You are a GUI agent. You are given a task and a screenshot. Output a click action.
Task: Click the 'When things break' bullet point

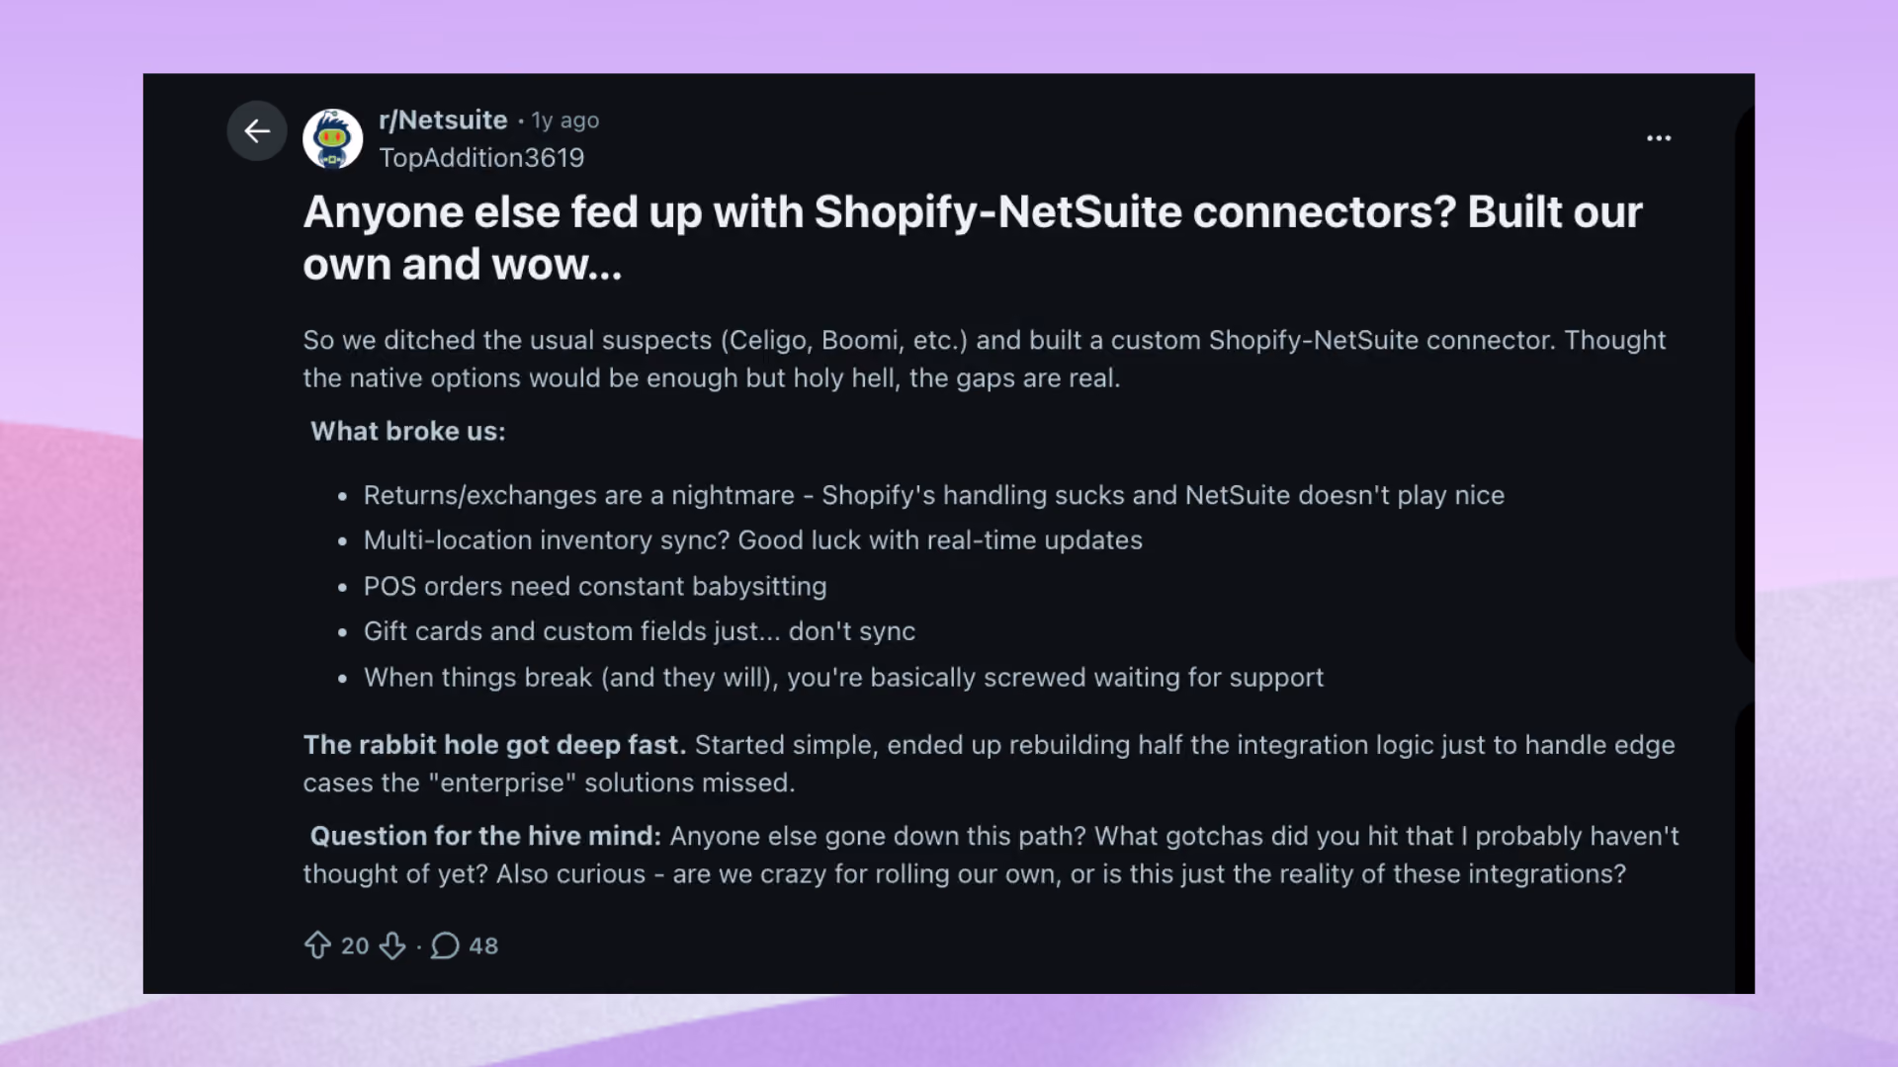click(x=843, y=677)
